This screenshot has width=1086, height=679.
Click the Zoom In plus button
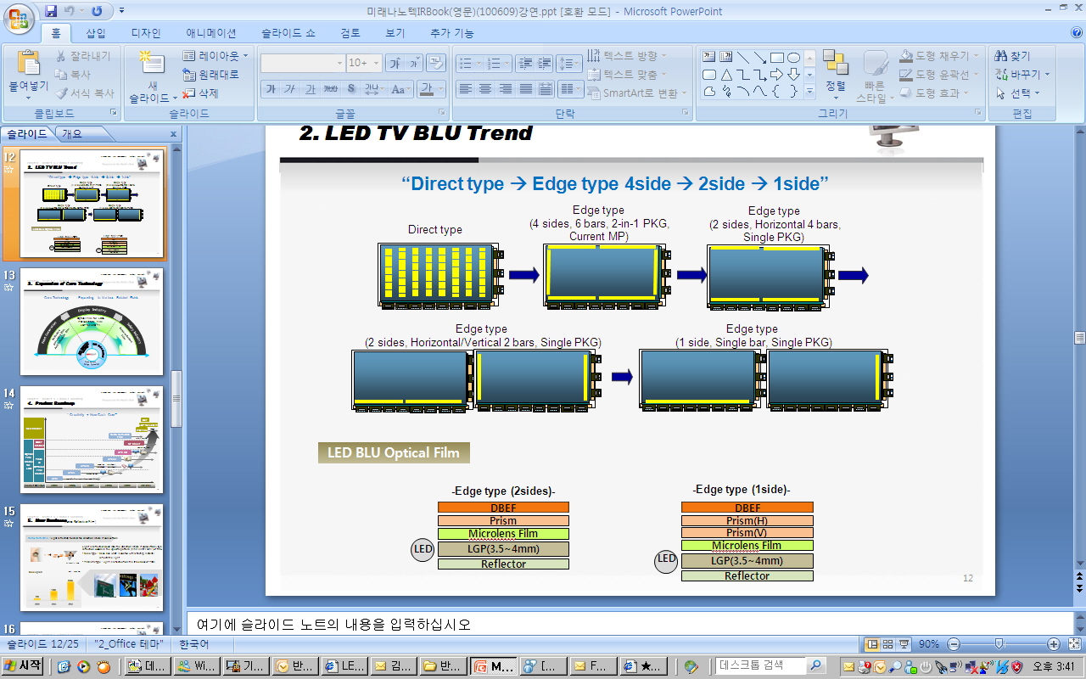pyautogui.click(x=1053, y=644)
